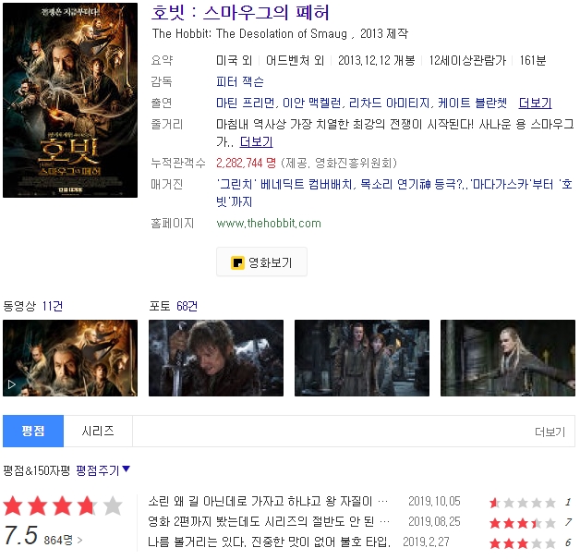Click the date 2019.08.25
This screenshot has height=560, width=580.
pos(434,522)
